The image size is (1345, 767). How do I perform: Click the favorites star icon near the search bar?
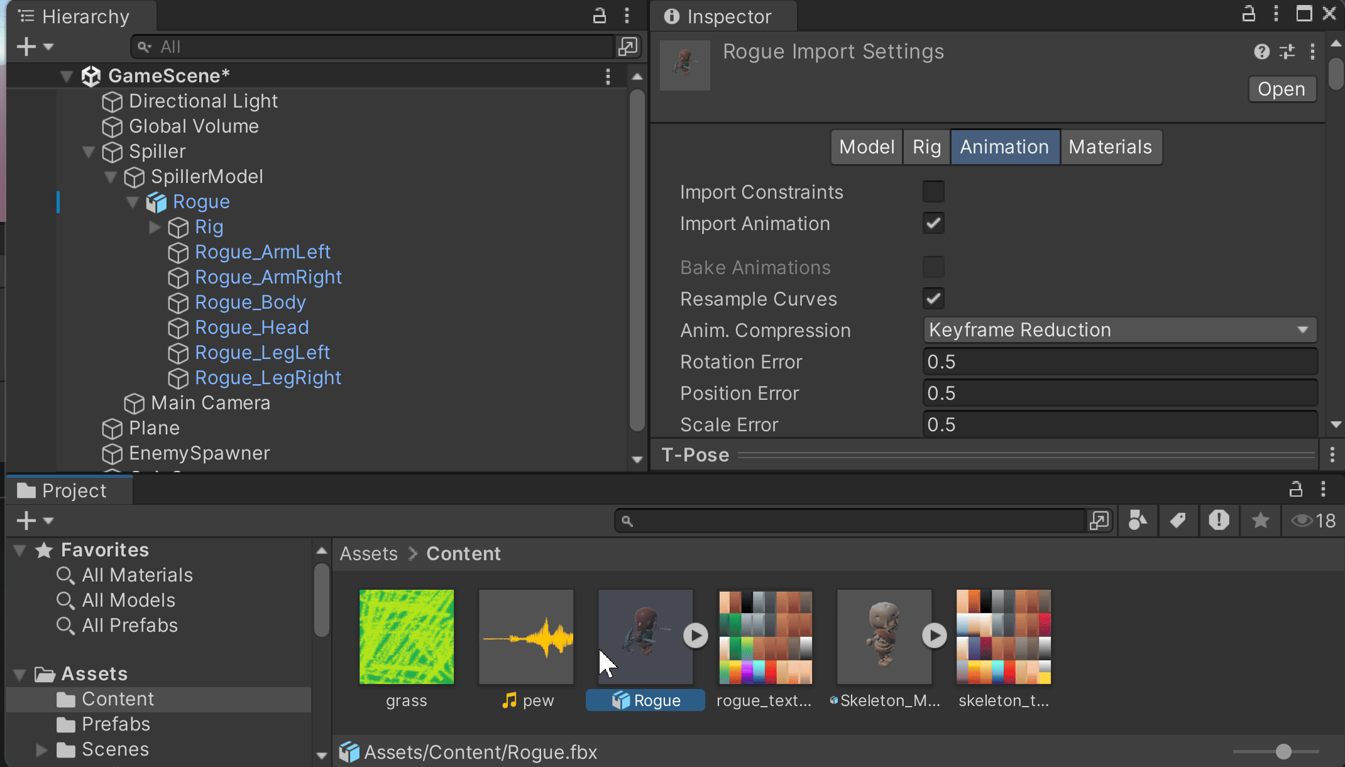click(x=1260, y=521)
